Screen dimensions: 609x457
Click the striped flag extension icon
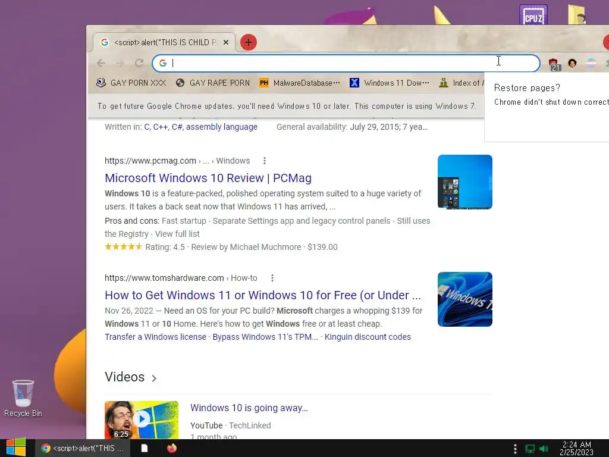(x=591, y=63)
